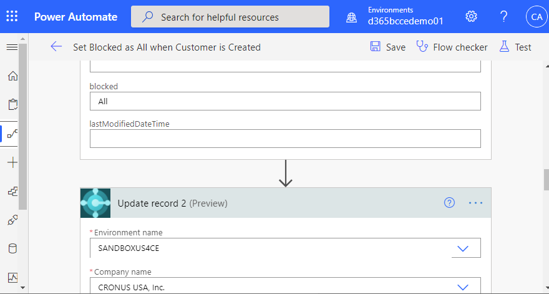Screen dimensions: 549x294
Task: Collapse the left navigation hamburger menu
Action: pyautogui.click(x=12, y=47)
